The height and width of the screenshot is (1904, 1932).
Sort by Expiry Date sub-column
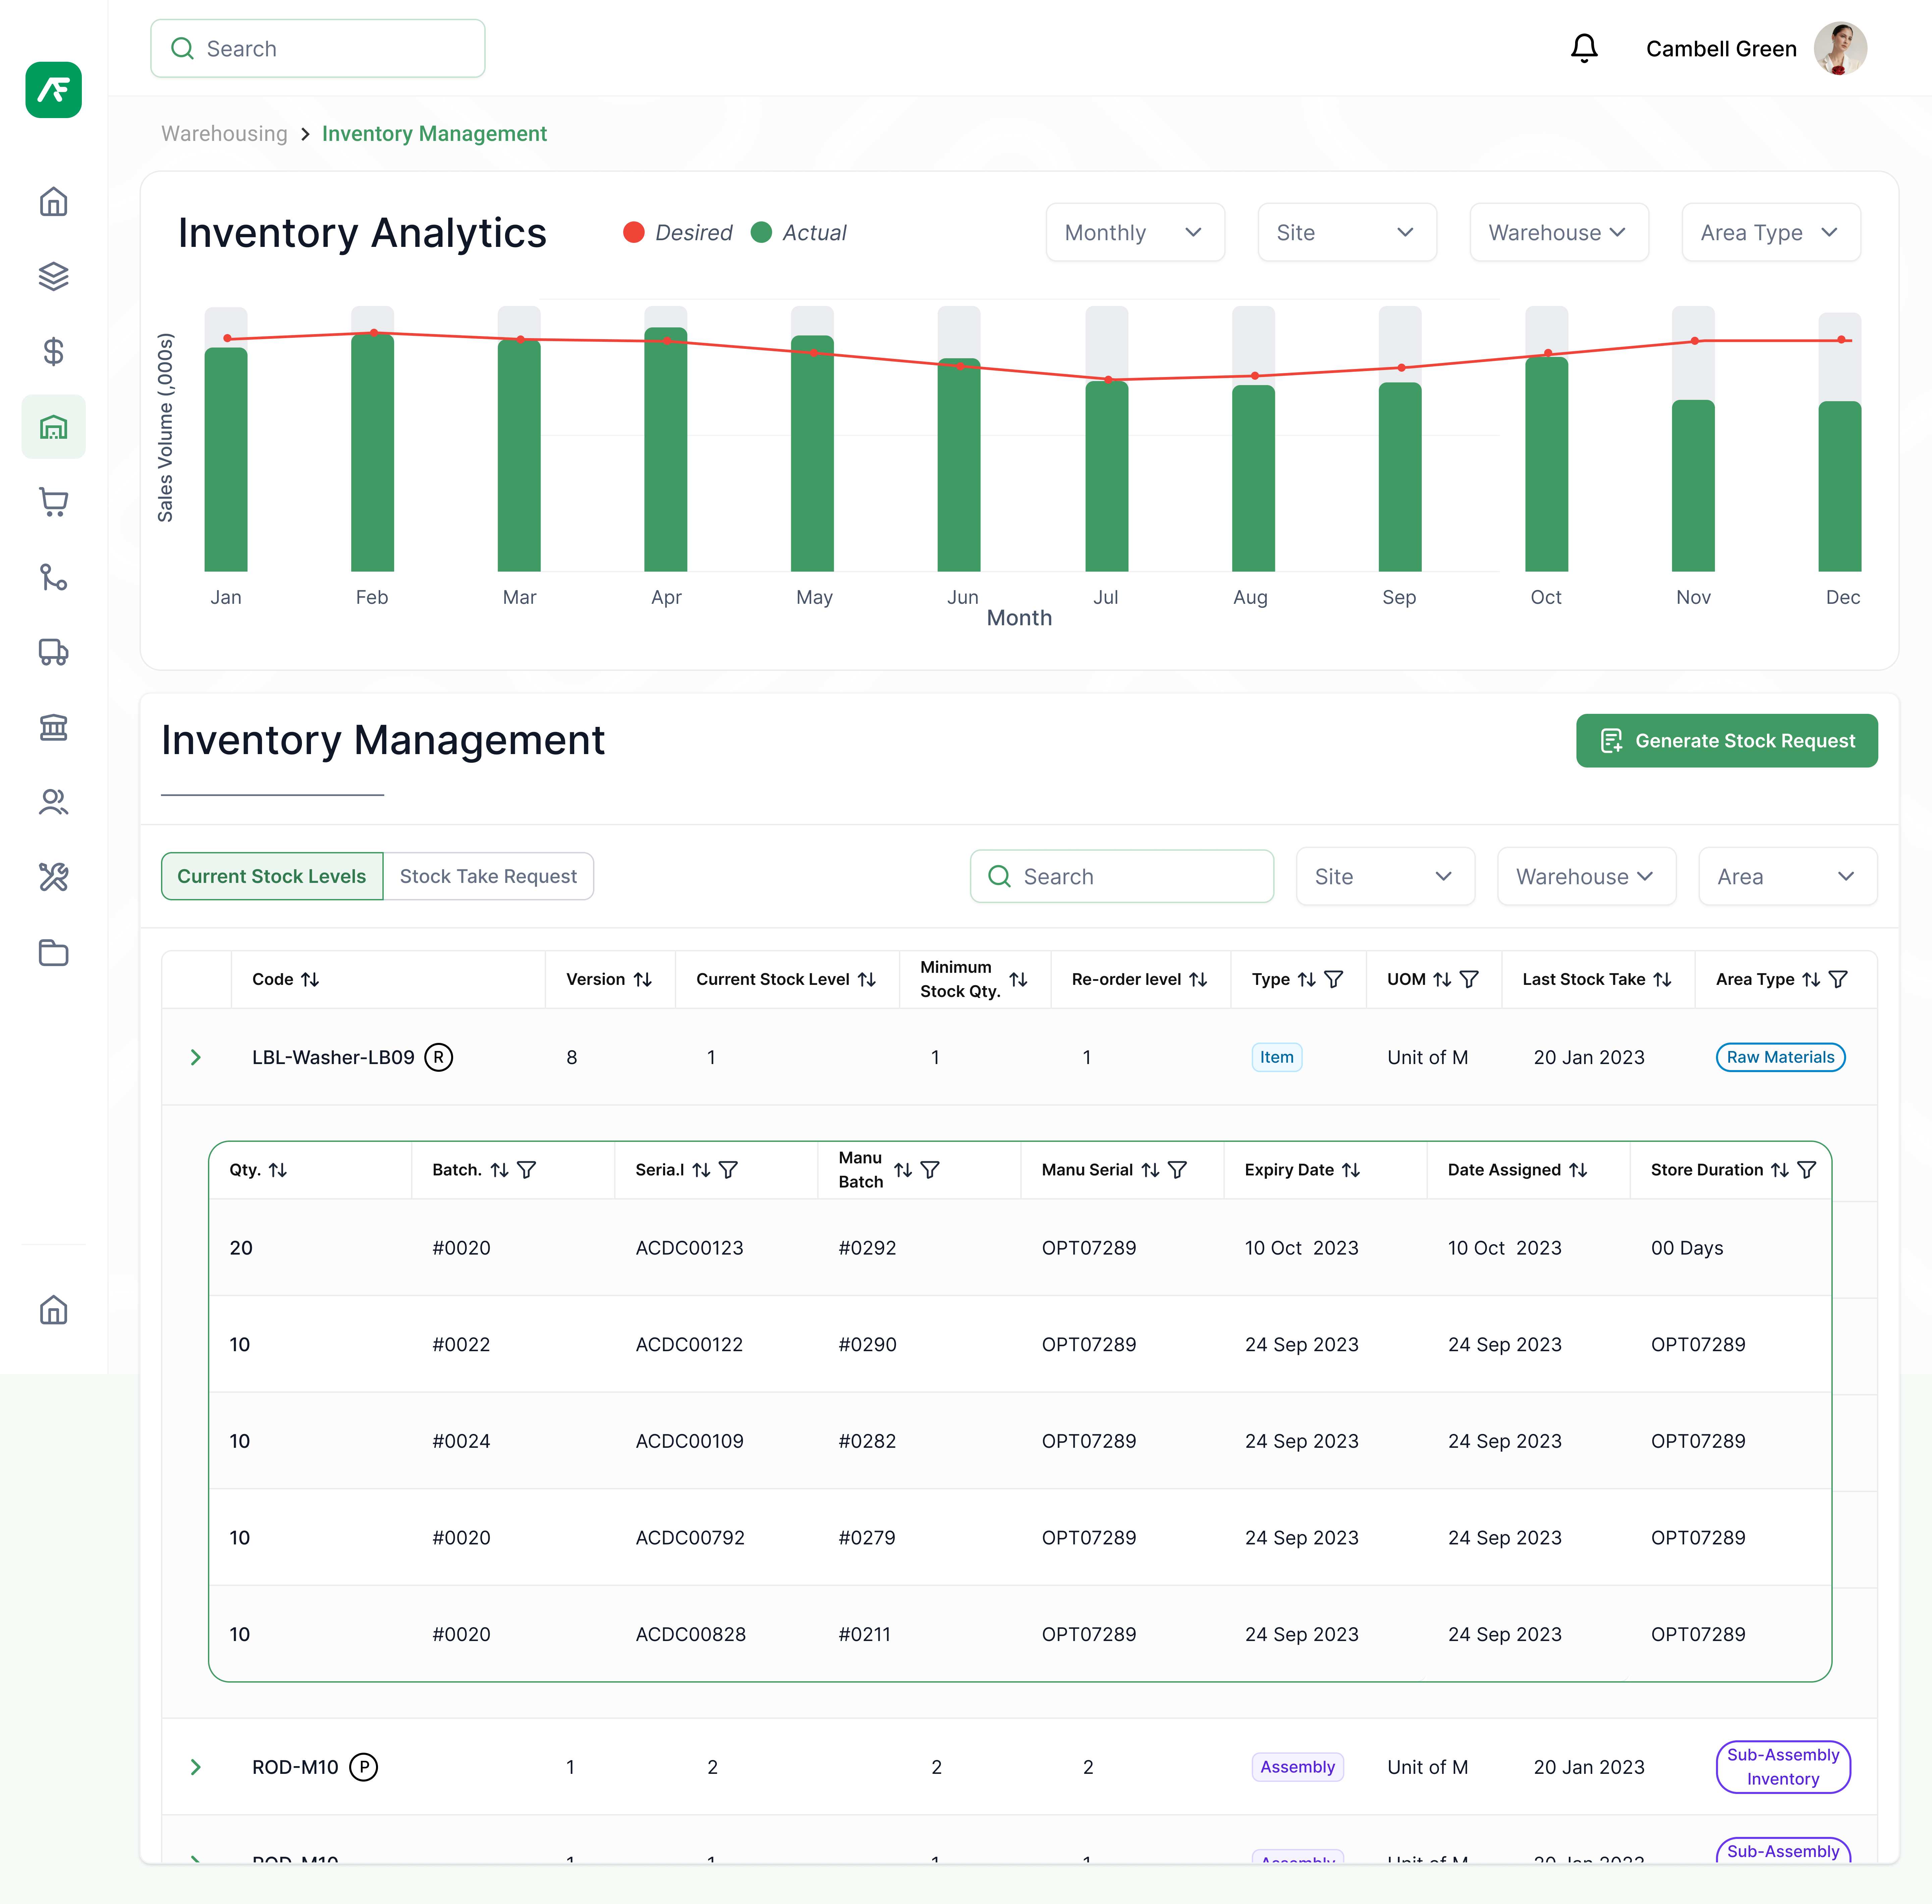(1351, 1170)
